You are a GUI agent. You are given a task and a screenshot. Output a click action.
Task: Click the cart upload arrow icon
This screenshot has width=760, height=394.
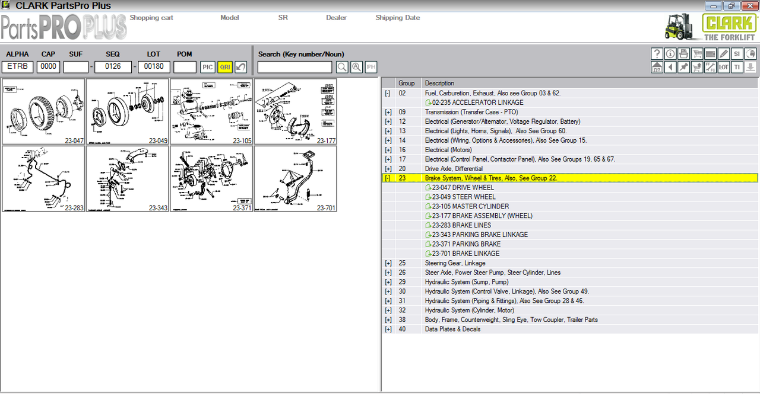(697, 67)
